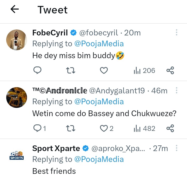
Task: Open the @Andygalant19 profile handle
Action: pos(117,91)
